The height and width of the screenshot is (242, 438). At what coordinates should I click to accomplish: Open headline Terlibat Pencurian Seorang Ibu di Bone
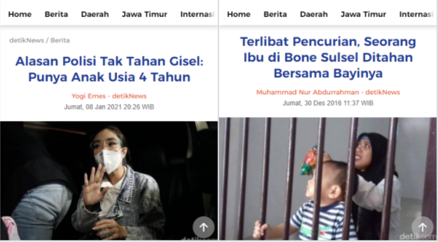click(x=328, y=57)
